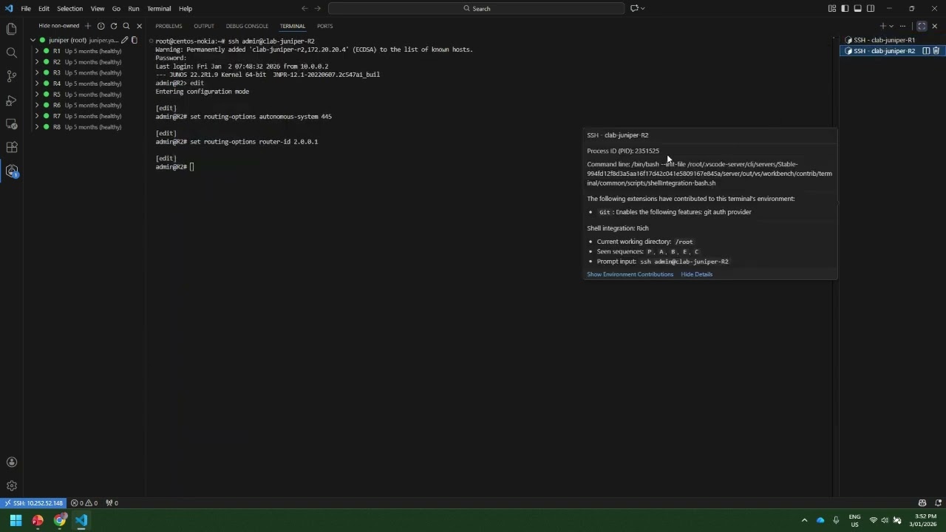This screenshot has height=532, width=946.
Task: Refresh the lab list in sidebar
Action: coord(114,26)
